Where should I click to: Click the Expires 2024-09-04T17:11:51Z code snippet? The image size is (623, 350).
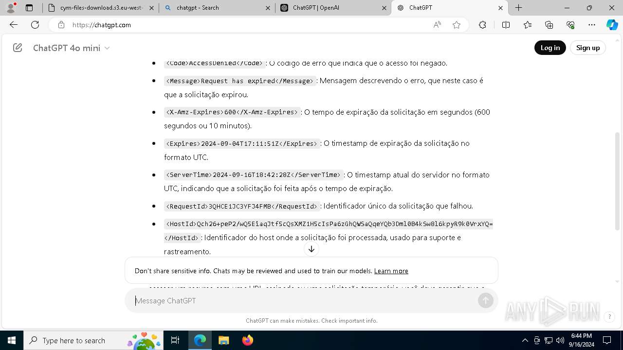click(x=242, y=144)
